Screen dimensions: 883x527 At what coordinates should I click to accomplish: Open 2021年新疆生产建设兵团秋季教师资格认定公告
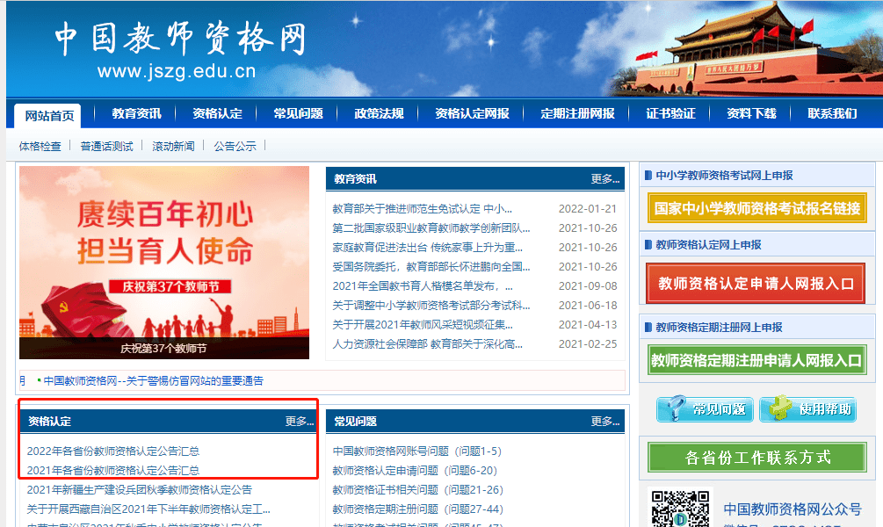pyautogui.click(x=139, y=490)
